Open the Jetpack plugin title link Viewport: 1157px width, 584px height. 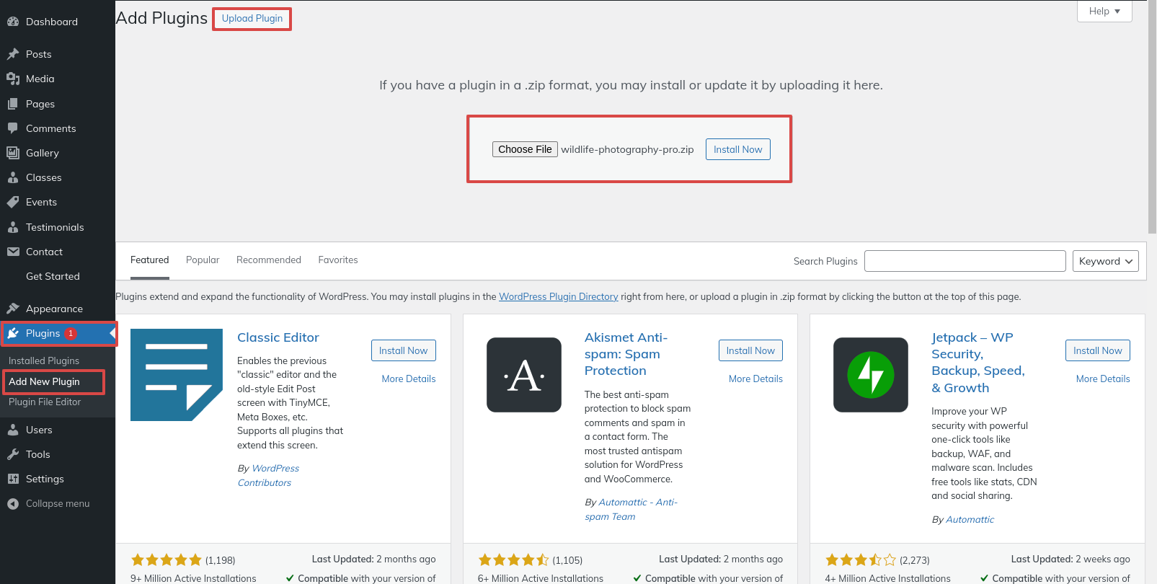(978, 363)
